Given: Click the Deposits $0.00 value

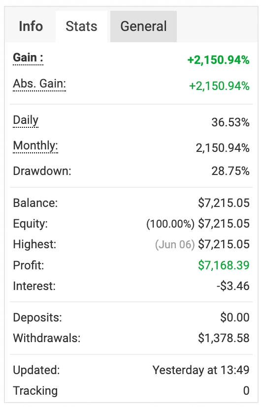Looking at the screenshot, I should [x=235, y=317].
